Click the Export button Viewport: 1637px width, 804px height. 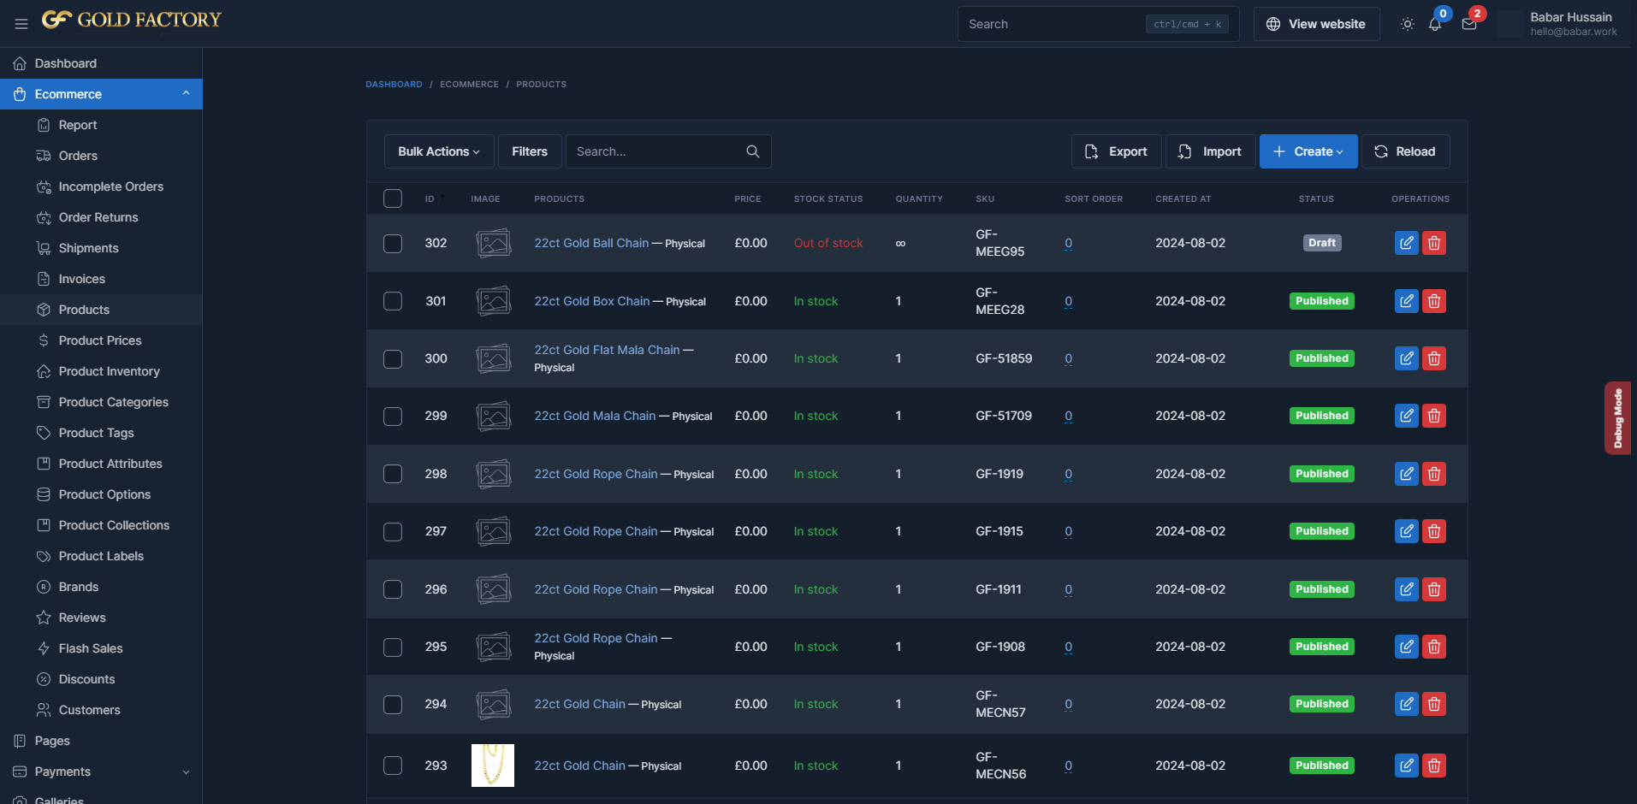point(1116,151)
